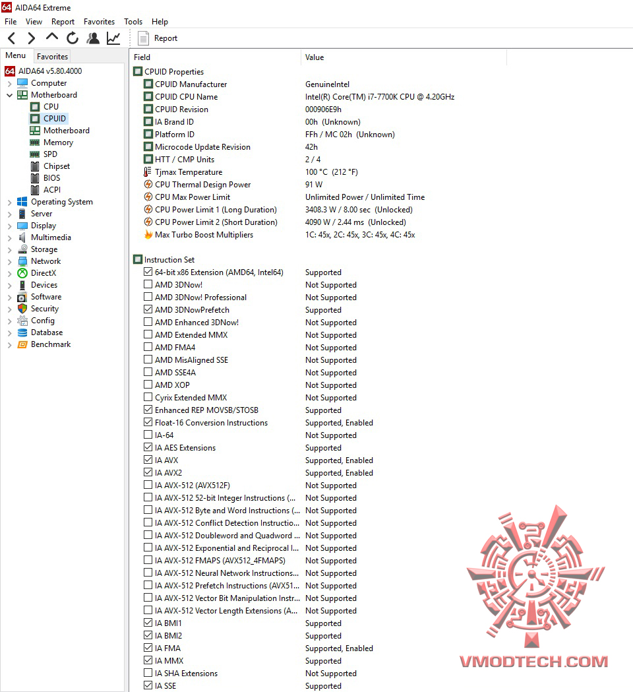Switch to the Favorites tab
The image size is (633, 692).
52,57
